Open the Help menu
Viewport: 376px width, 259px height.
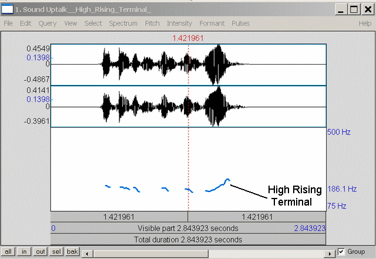pos(365,23)
